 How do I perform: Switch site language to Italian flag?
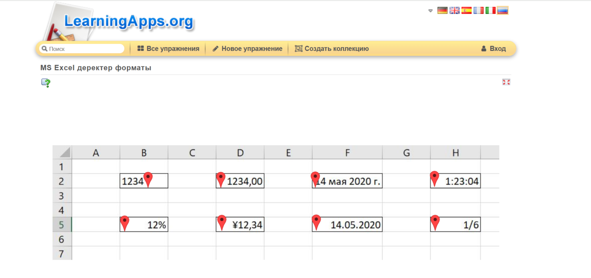click(x=490, y=11)
